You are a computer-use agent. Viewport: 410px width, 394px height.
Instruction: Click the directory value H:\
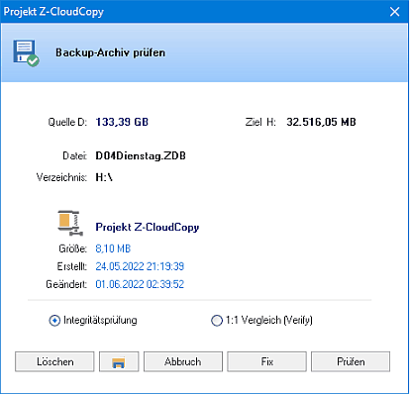pyautogui.click(x=104, y=177)
